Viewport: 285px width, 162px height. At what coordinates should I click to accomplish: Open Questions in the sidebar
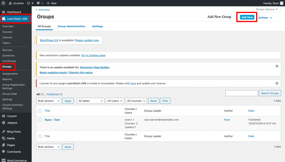[8, 55]
